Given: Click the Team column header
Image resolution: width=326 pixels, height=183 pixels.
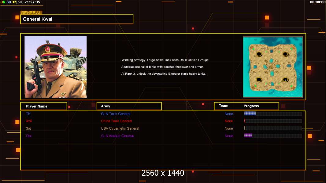Looking at the screenshot, I should point(224,106).
